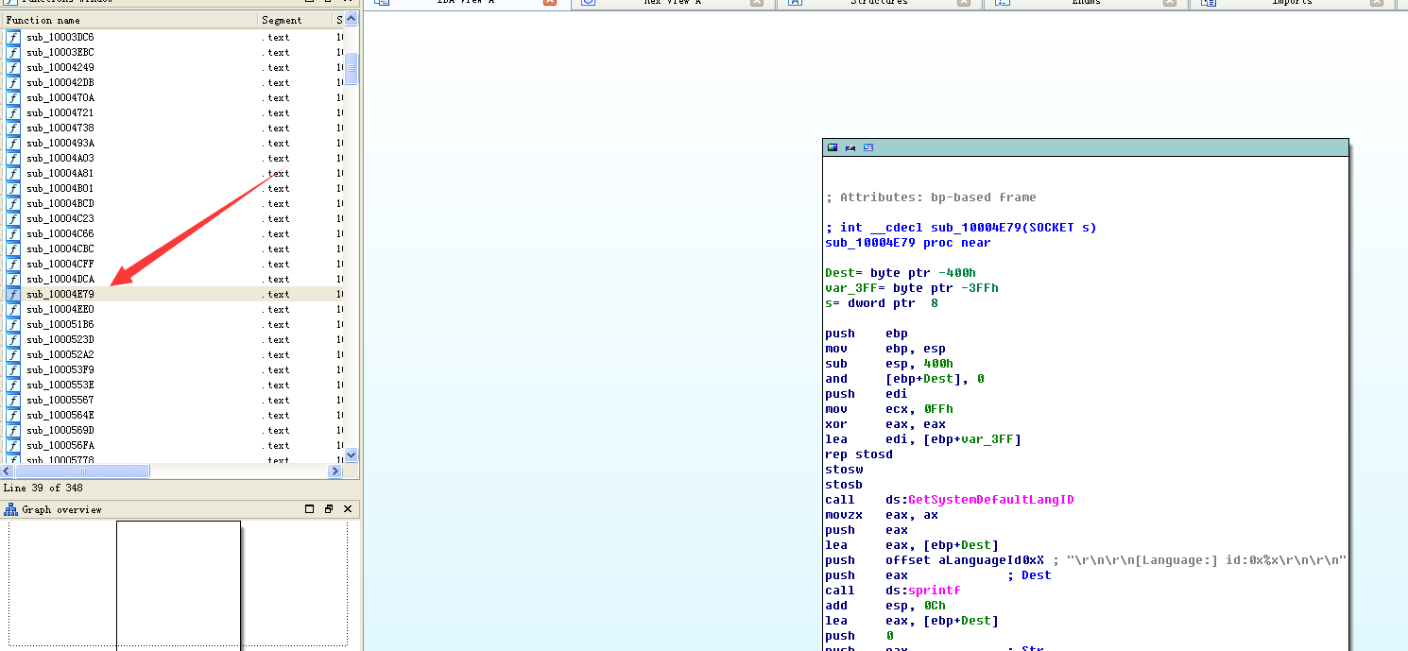Click the function prototype comment with SOCKET s
The height and width of the screenshot is (651, 1408).
[961, 228]
